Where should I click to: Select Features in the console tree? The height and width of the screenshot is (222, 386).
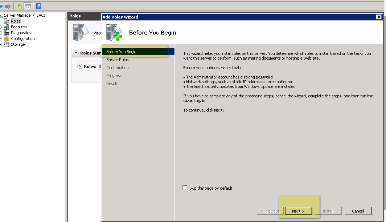(19, 27)
